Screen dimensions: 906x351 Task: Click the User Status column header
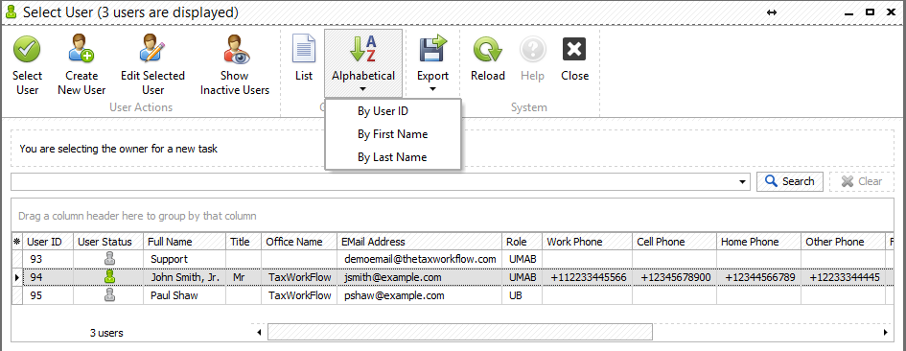point(108,242)
